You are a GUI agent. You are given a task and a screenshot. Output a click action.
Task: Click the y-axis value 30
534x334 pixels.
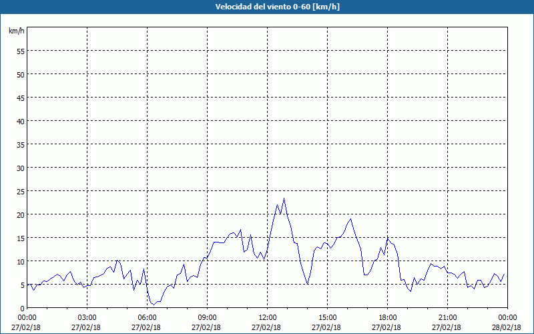click(x=21, y=168)
